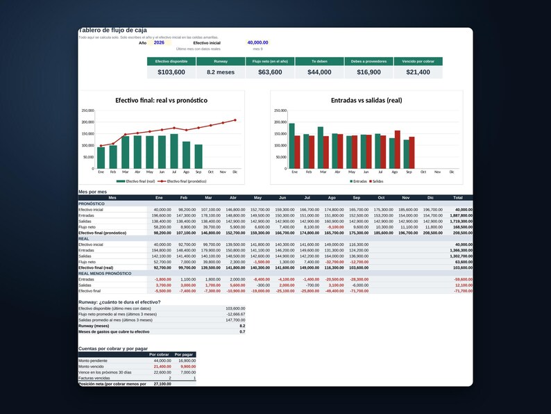The height and width of the screenshot is (414, 551).
Task: Click the chart title 'Efectivo final: real vs pronóstico'
Action: pos(161,100)
